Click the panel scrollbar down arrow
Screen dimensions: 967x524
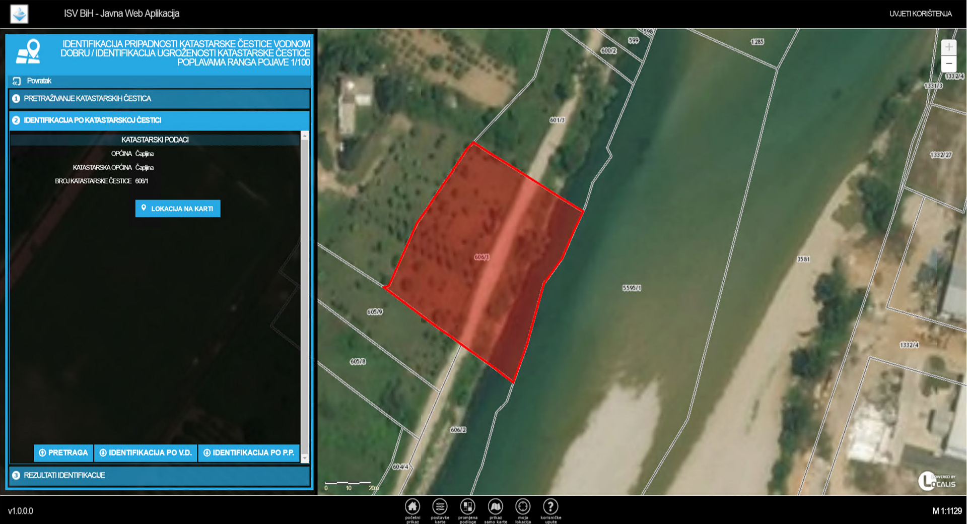[x=305, y=458]
